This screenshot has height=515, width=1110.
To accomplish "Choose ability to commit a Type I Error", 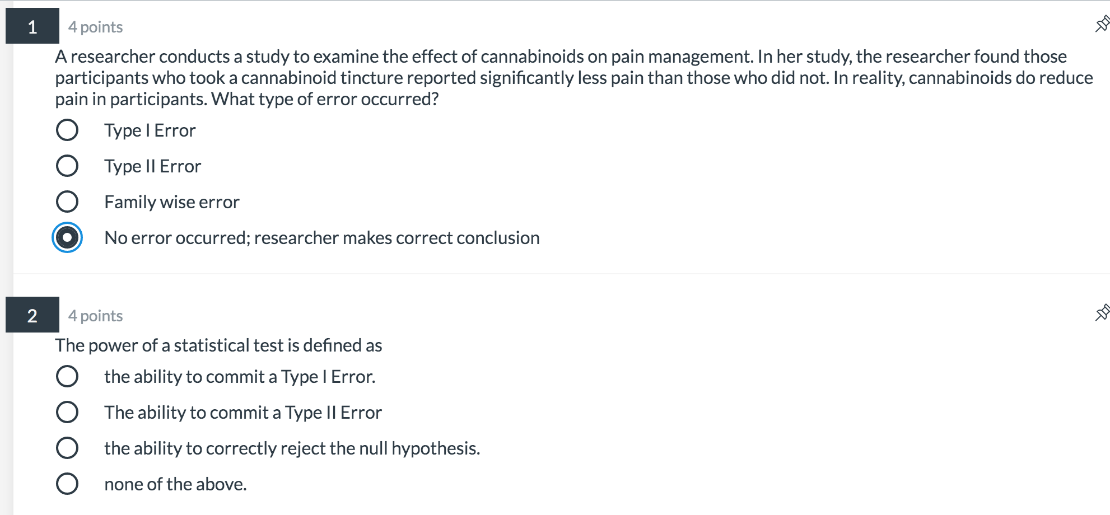I will 67,376.
